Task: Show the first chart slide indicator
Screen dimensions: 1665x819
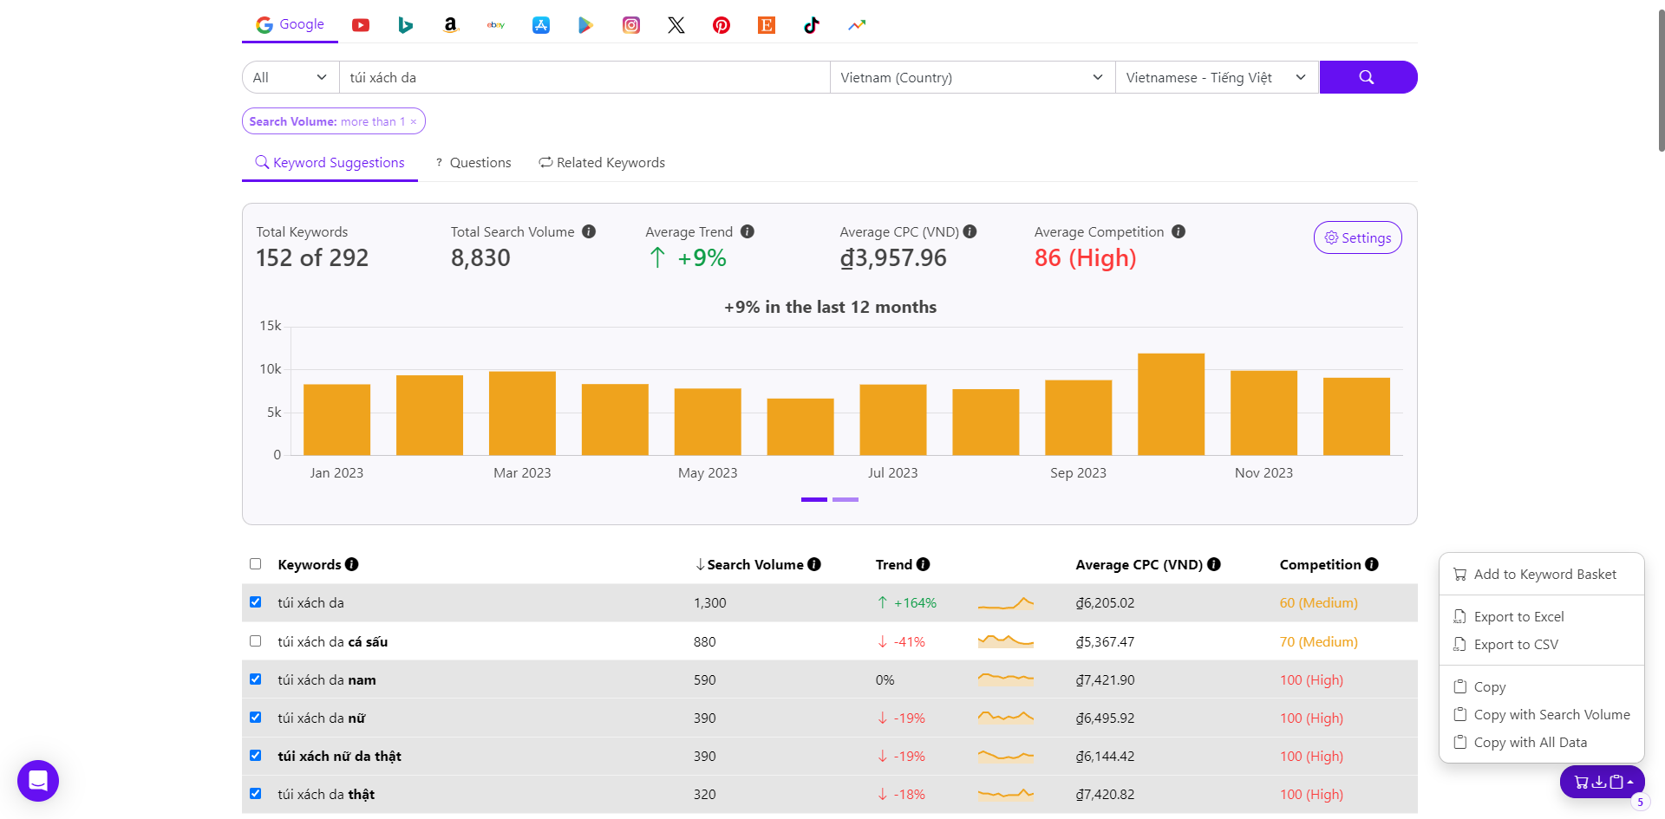Action: (814, 499)
